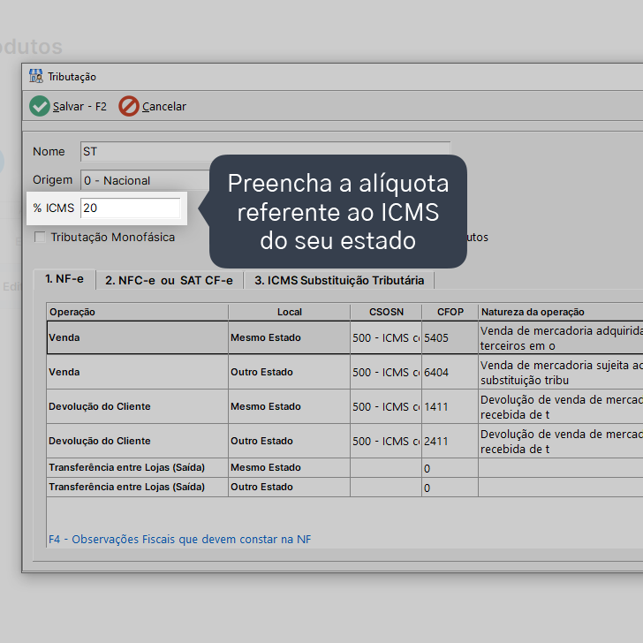Open the Origem dropdown showing 0 - Nacional
This screenshot has width=643, height=643.
click(146, 180)
